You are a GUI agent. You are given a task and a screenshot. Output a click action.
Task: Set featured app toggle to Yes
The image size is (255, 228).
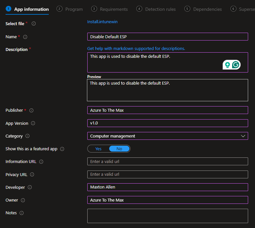click(x=98, y=149)
